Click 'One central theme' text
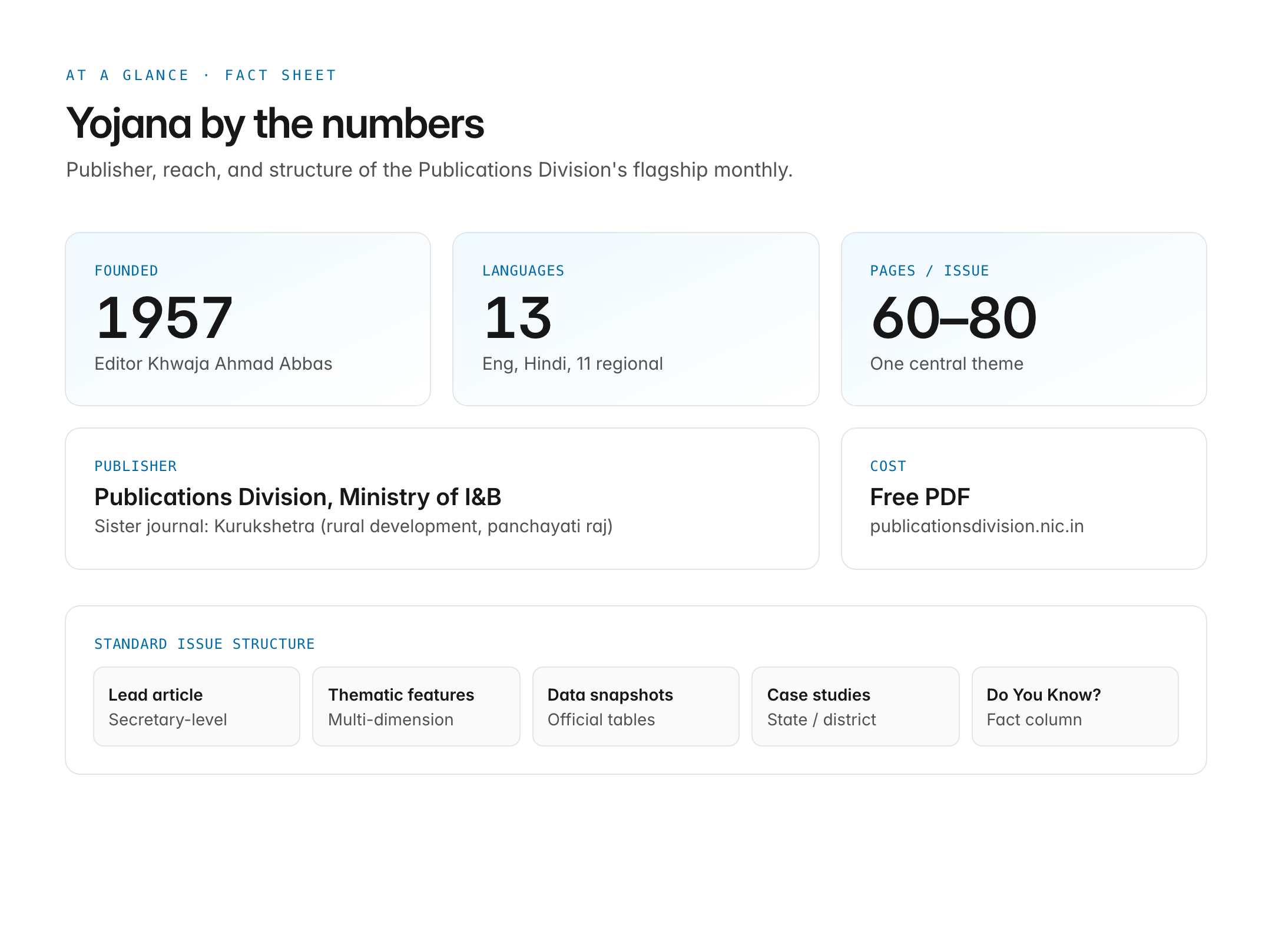1272x942 pixels. [x=947, y=364]
